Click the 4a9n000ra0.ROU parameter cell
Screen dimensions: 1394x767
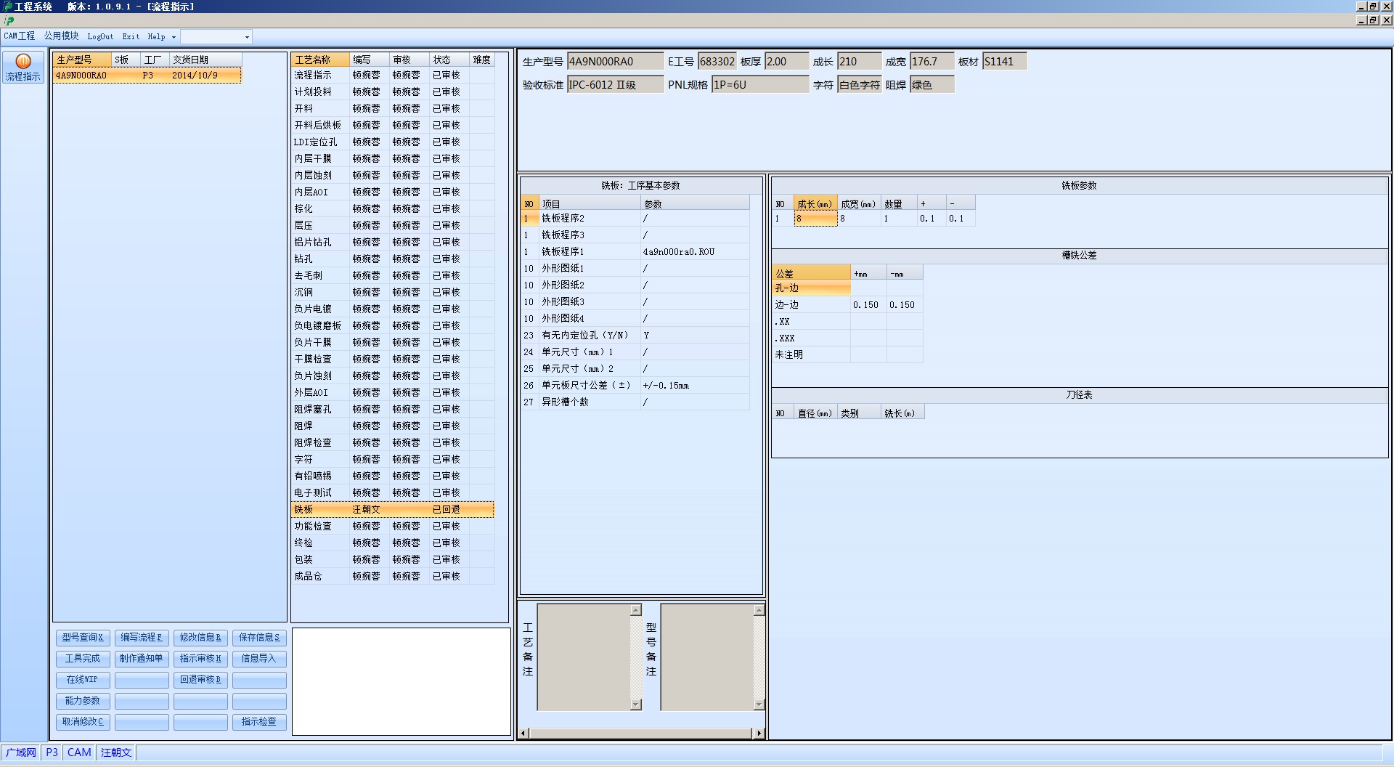click(x=695, y=252)
